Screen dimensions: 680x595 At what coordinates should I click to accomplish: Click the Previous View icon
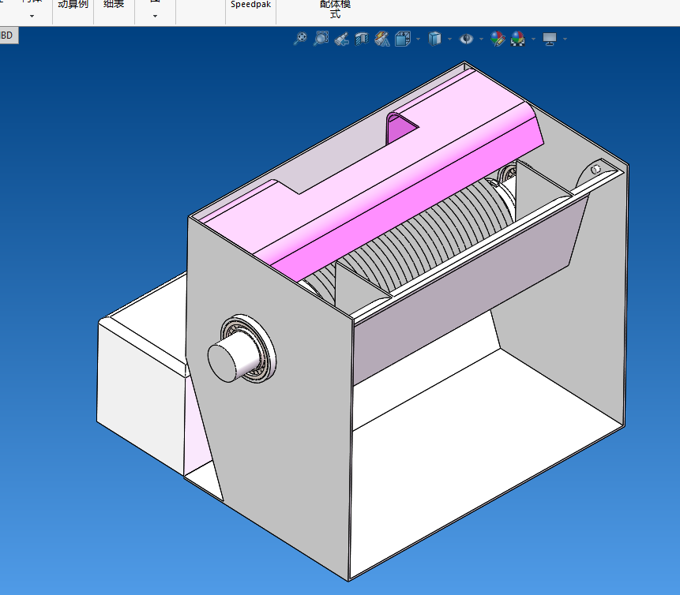341,38
